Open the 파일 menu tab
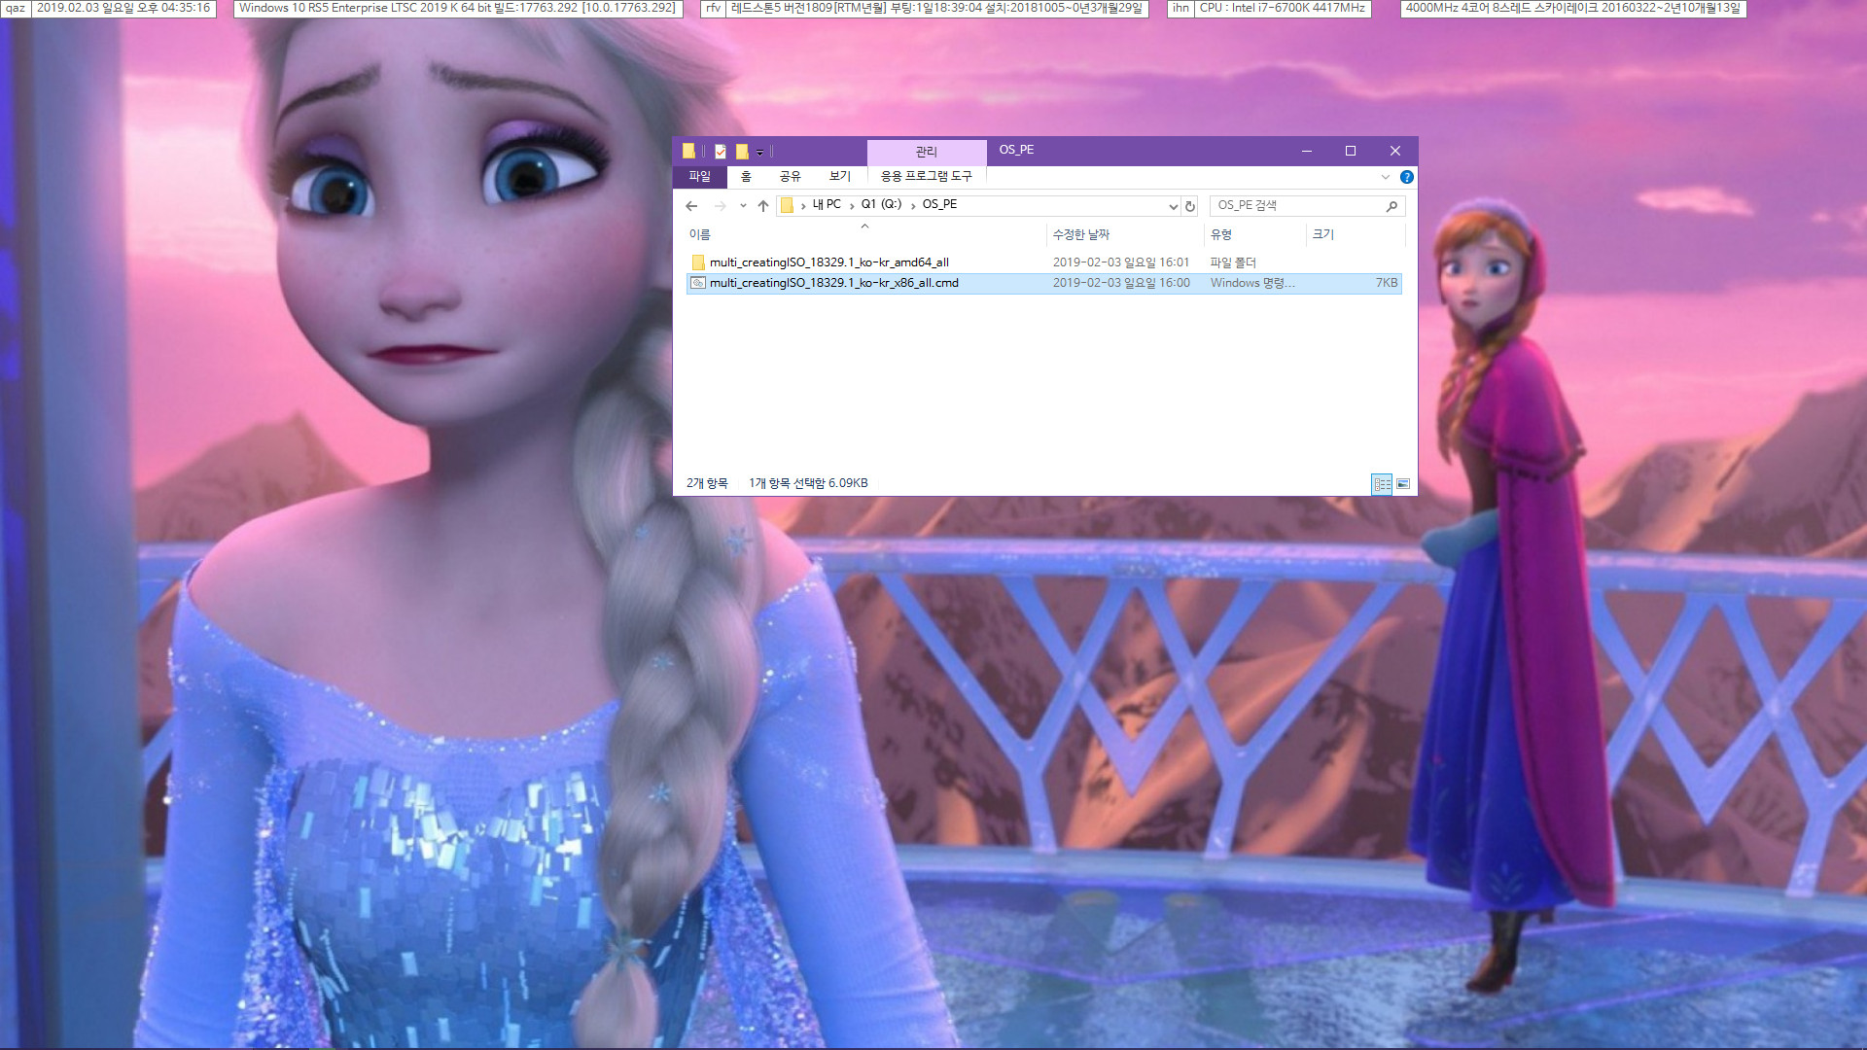Screen dimensions: 1867x1050 point(700,176)
